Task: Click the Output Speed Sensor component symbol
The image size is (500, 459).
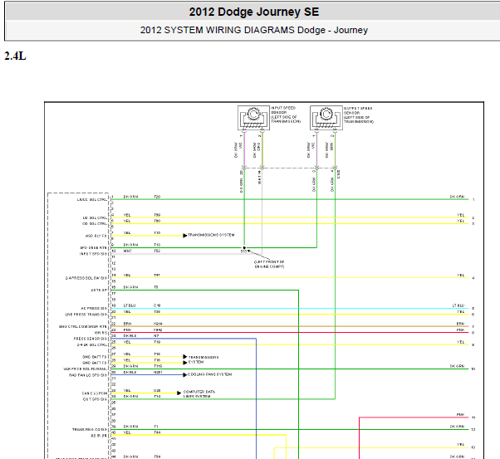Action: click(326, 118)
